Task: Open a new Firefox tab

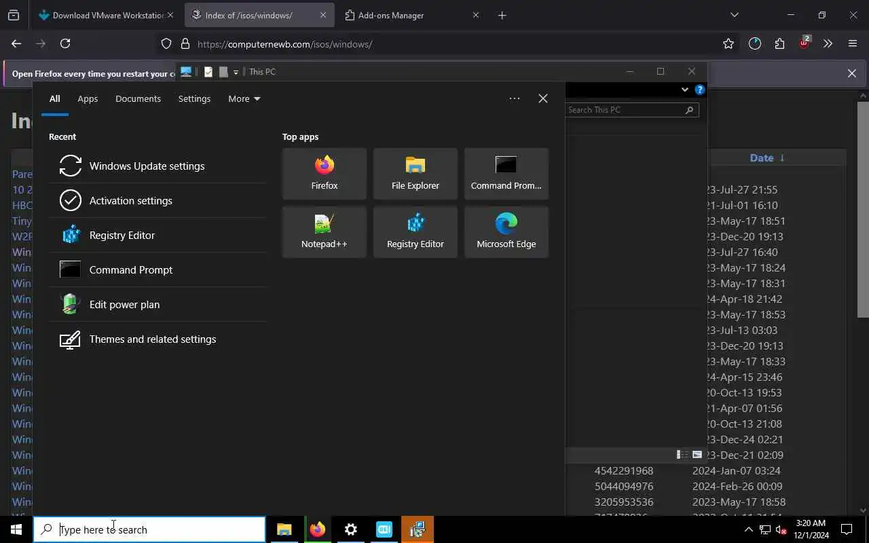Action: (502, 15)
